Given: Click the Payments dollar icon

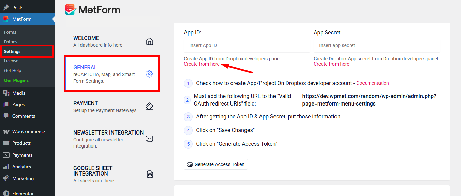Looking at the screenshot, I should tap(6, 155).
